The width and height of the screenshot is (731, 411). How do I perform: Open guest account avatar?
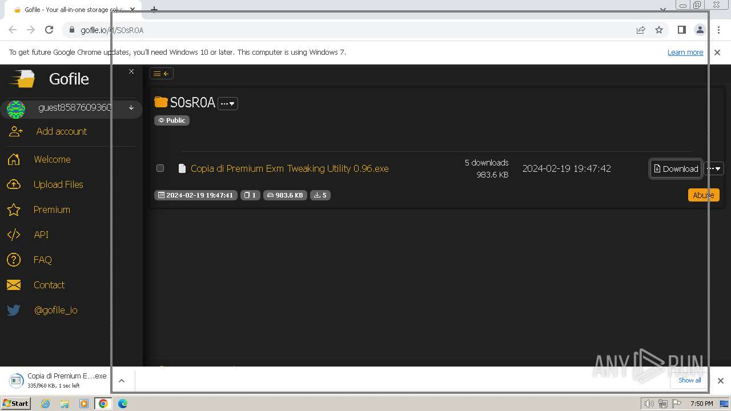point(16,108)
